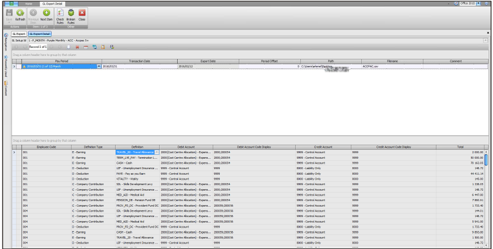Click the first record navigator arrow

click(17, 47)
